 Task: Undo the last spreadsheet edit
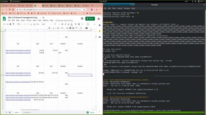4,24
